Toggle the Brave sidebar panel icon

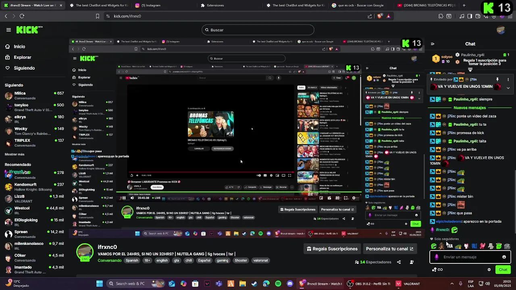(470, 16)
